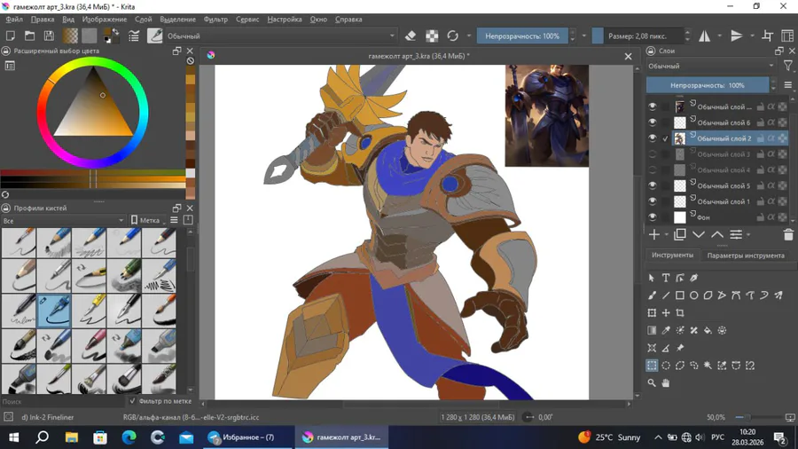Select the Freehand Brush tool
The width and height of the screenshot is (798, 449).
(x=652, y=295)
